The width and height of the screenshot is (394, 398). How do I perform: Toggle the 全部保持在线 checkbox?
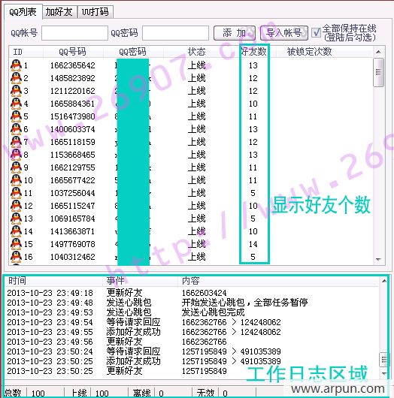pyautogui.click(x=316, y=32)
